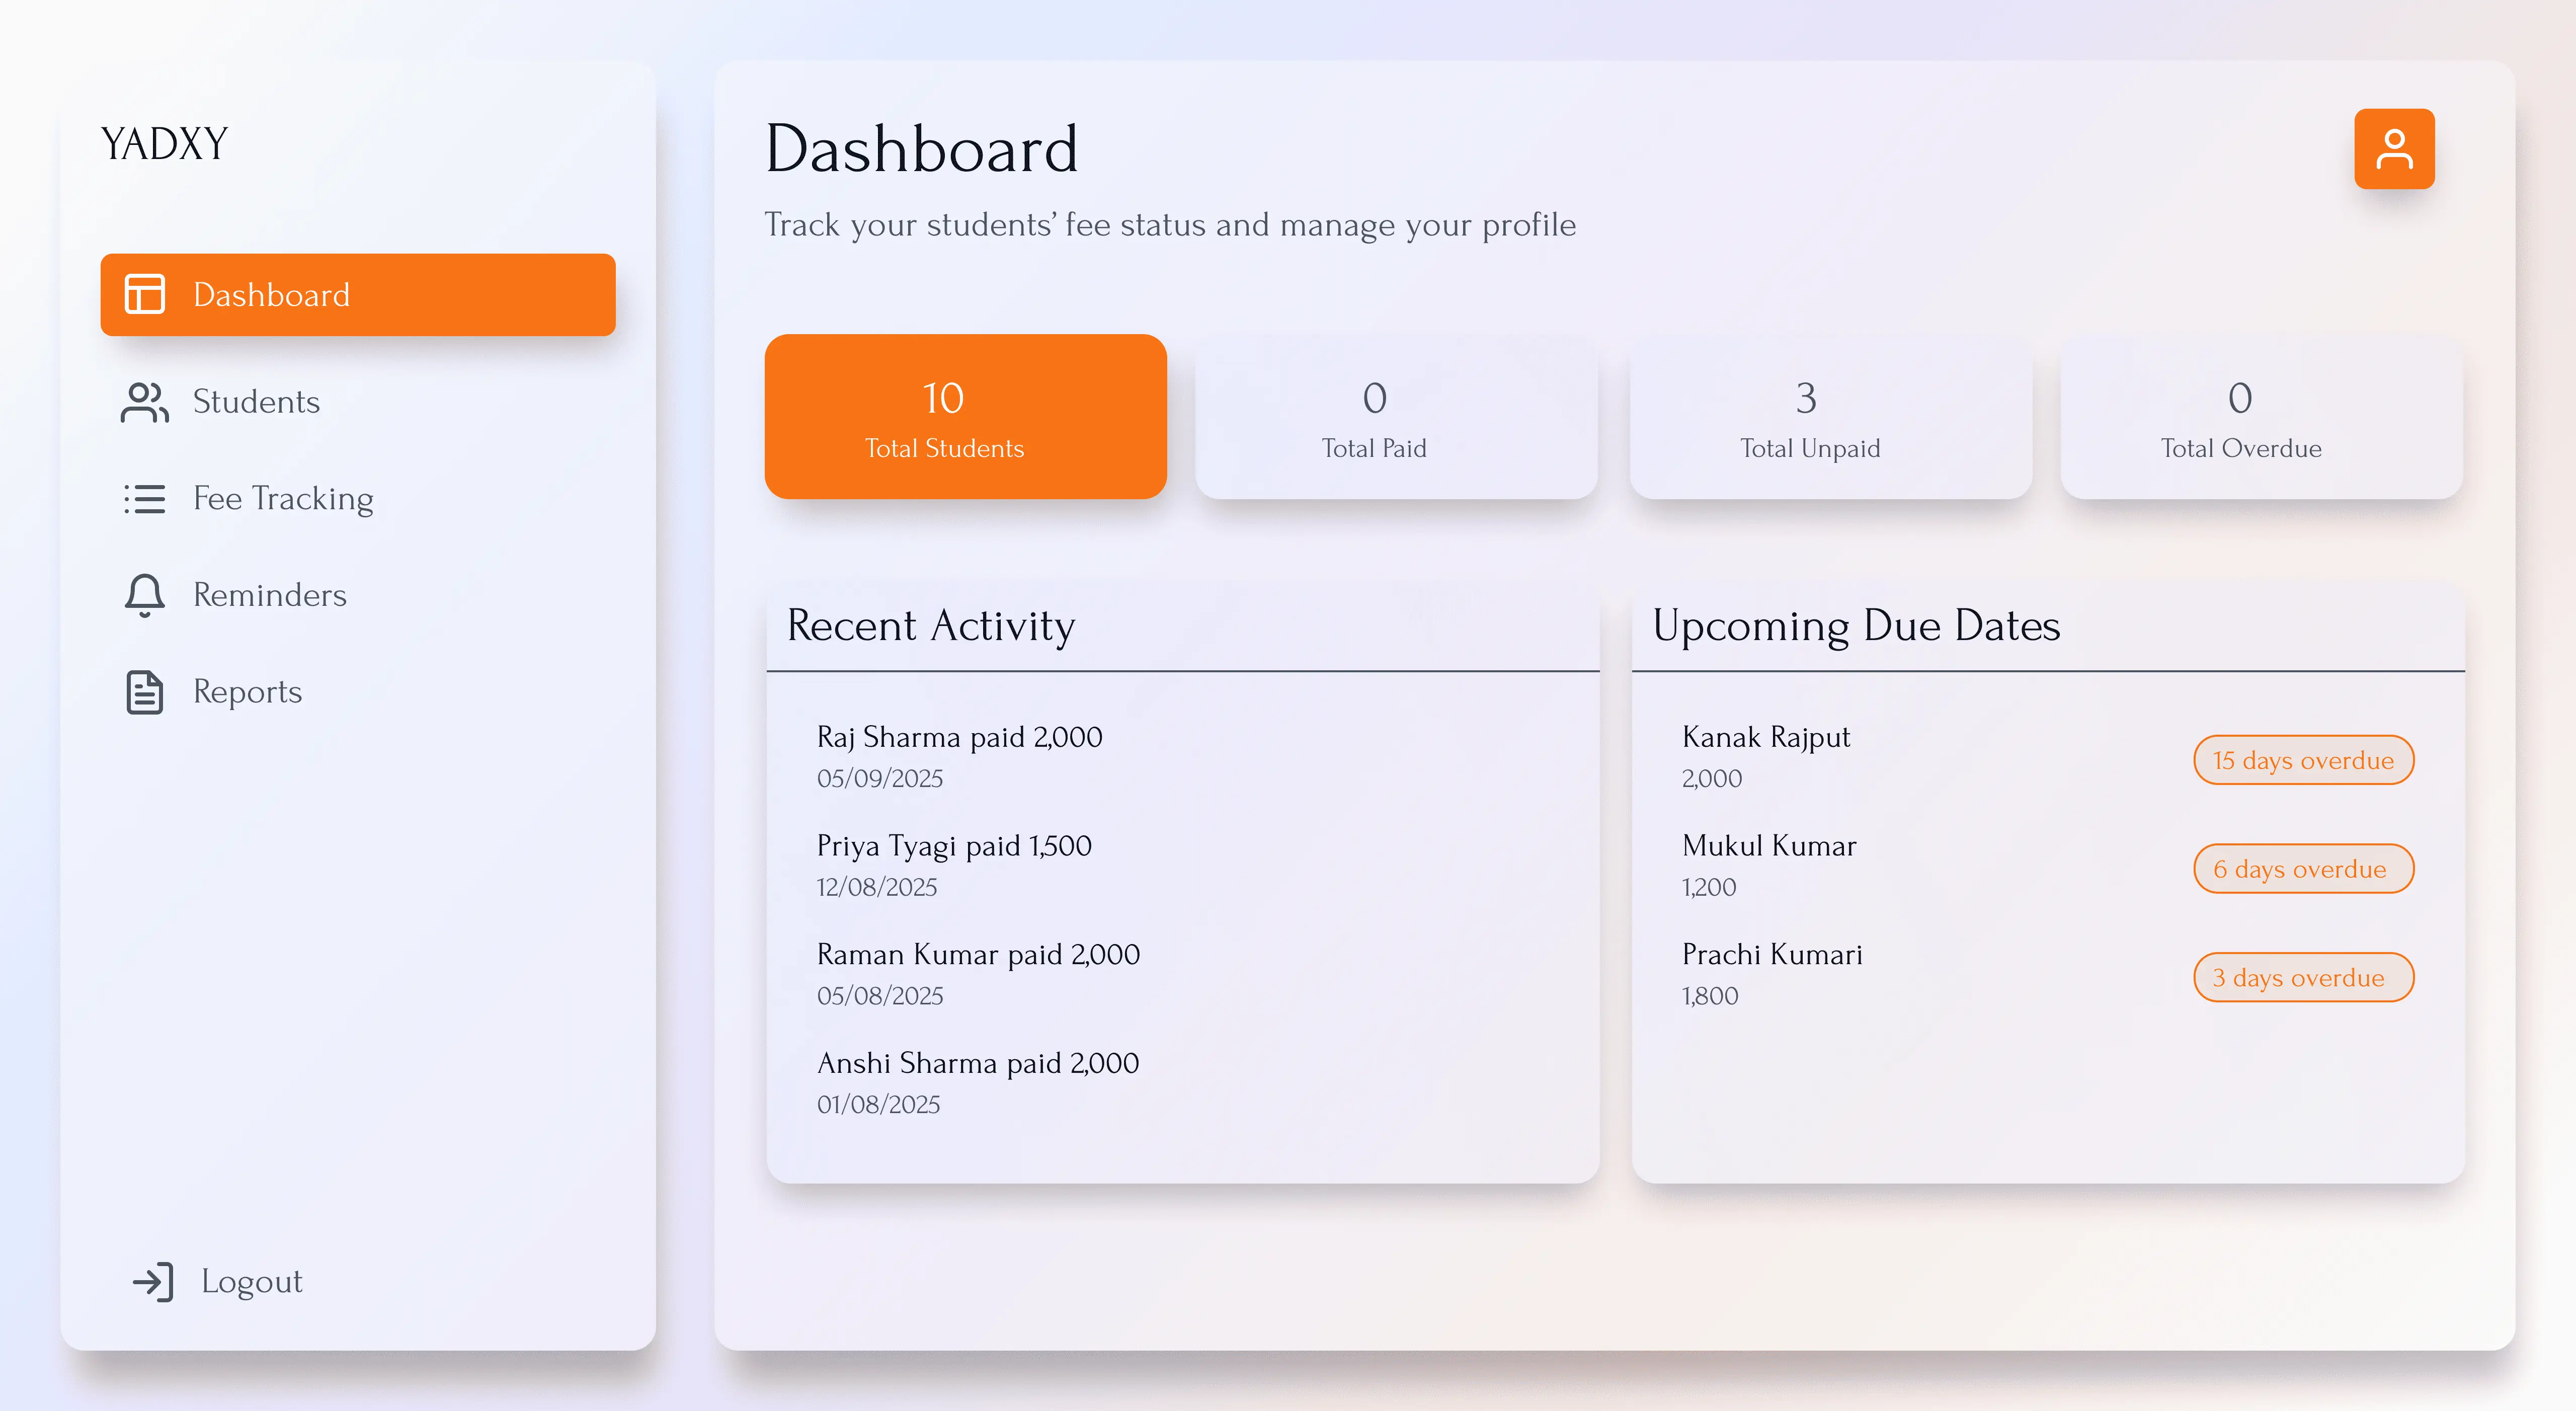The image size is (2576, 1411).
Task: Click the Reminders bell icon
Action: click(145, 595)
